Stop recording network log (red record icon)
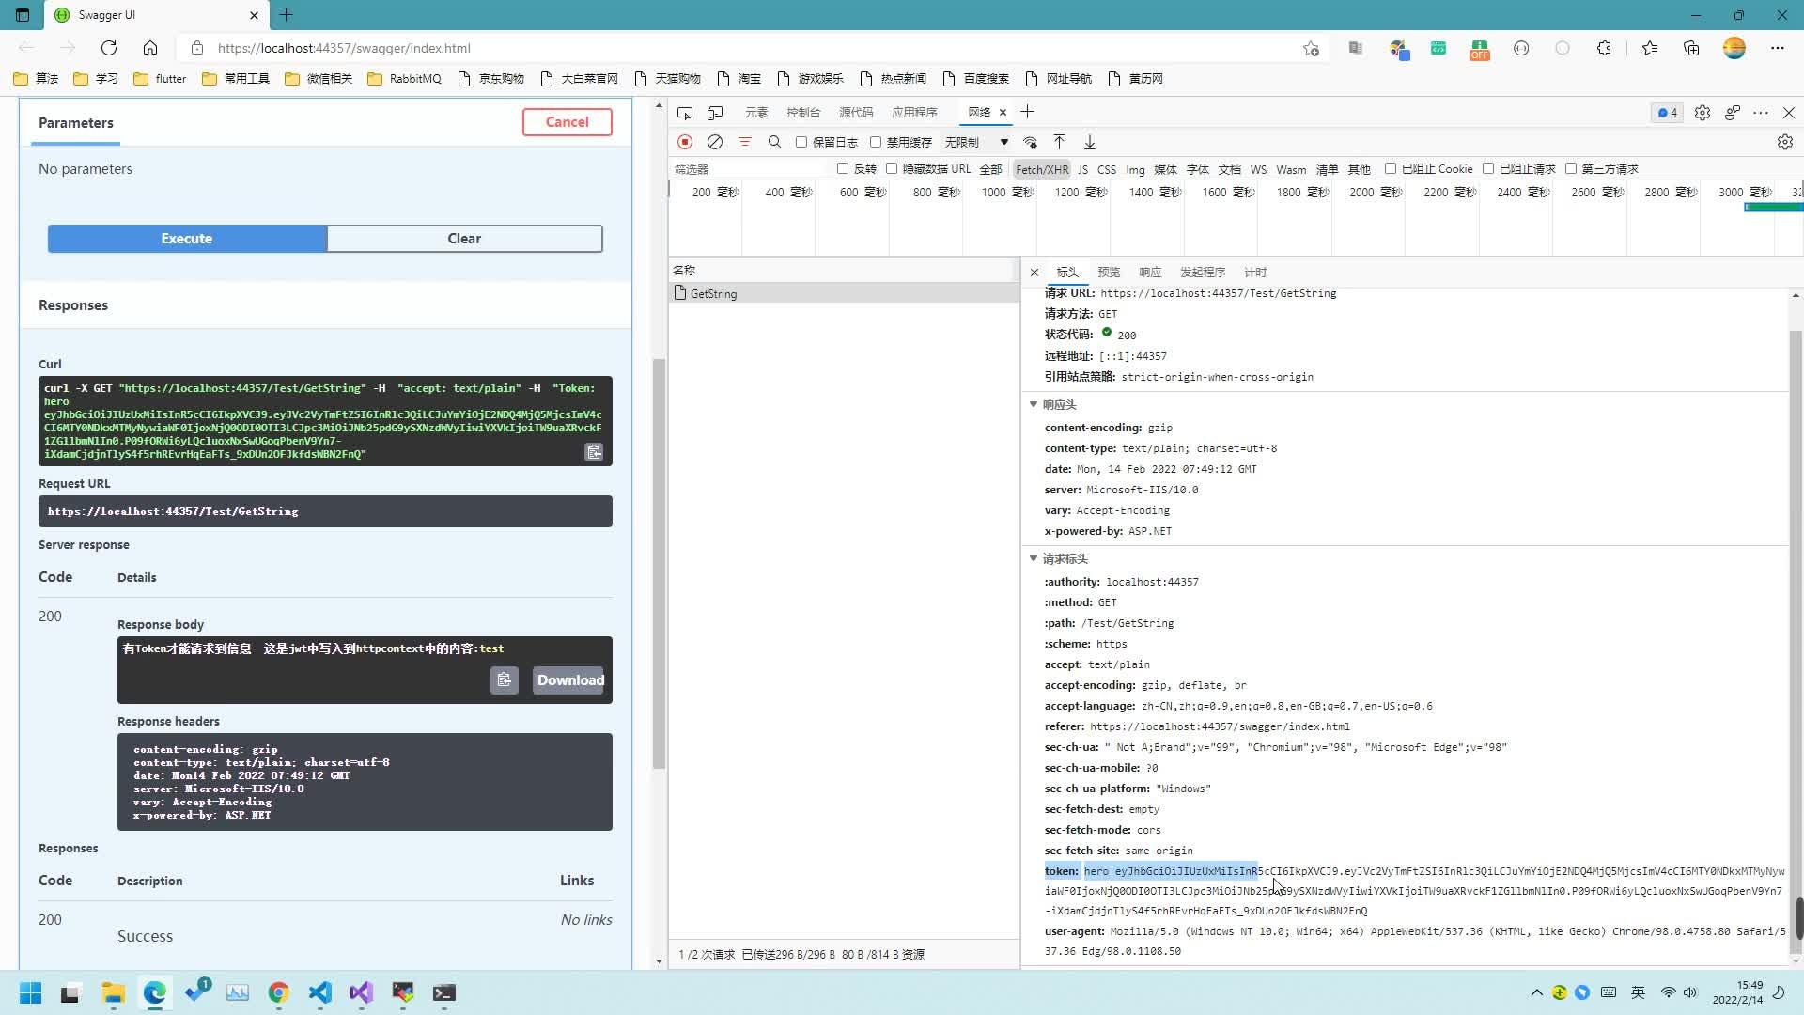This screenshot has height=1015, width=1804. [684, 141]
